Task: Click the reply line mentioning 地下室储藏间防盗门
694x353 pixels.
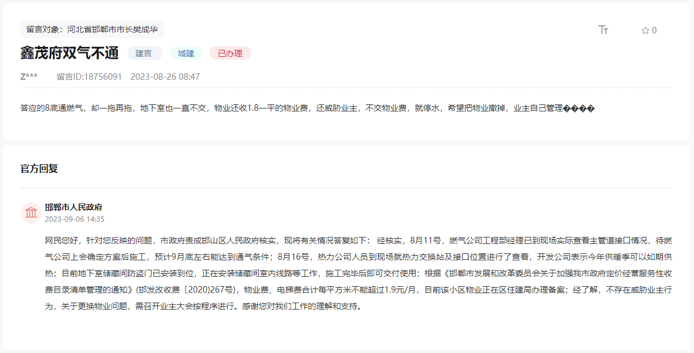Action: 359,273
